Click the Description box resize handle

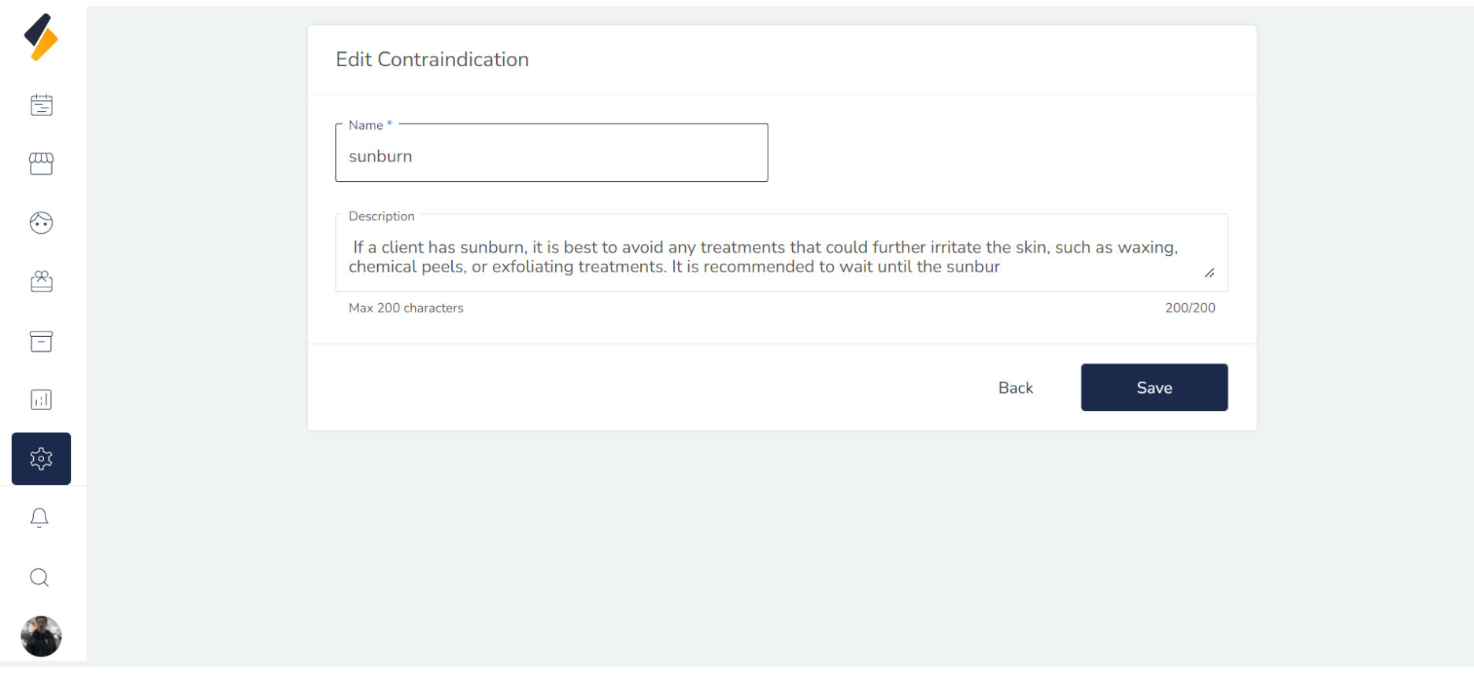[1209, 273]
